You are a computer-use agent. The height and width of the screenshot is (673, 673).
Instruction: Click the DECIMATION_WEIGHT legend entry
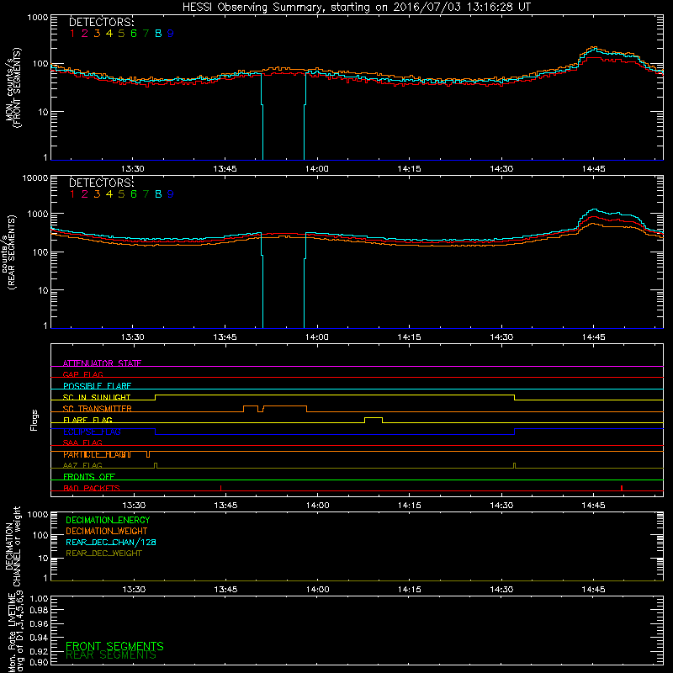click(107, 532)
